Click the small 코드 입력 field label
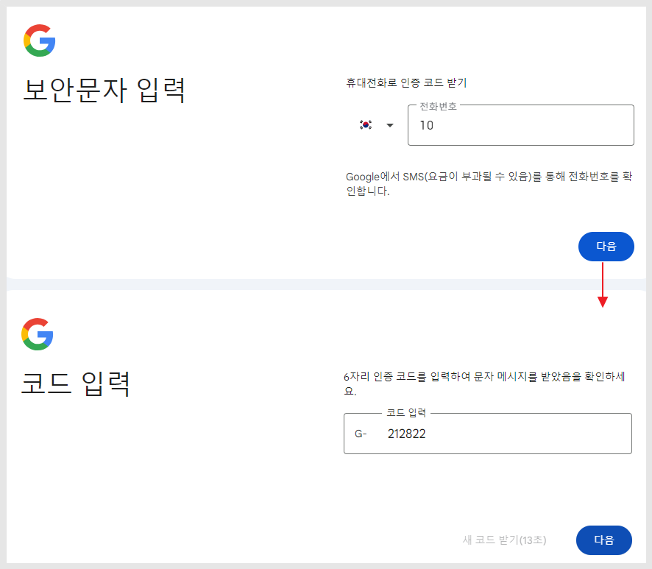Viewport: 652px width, 569px height. pyautogui.click(x=406, y=413)
